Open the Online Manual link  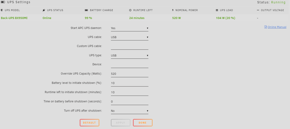[x=277, y=27]
